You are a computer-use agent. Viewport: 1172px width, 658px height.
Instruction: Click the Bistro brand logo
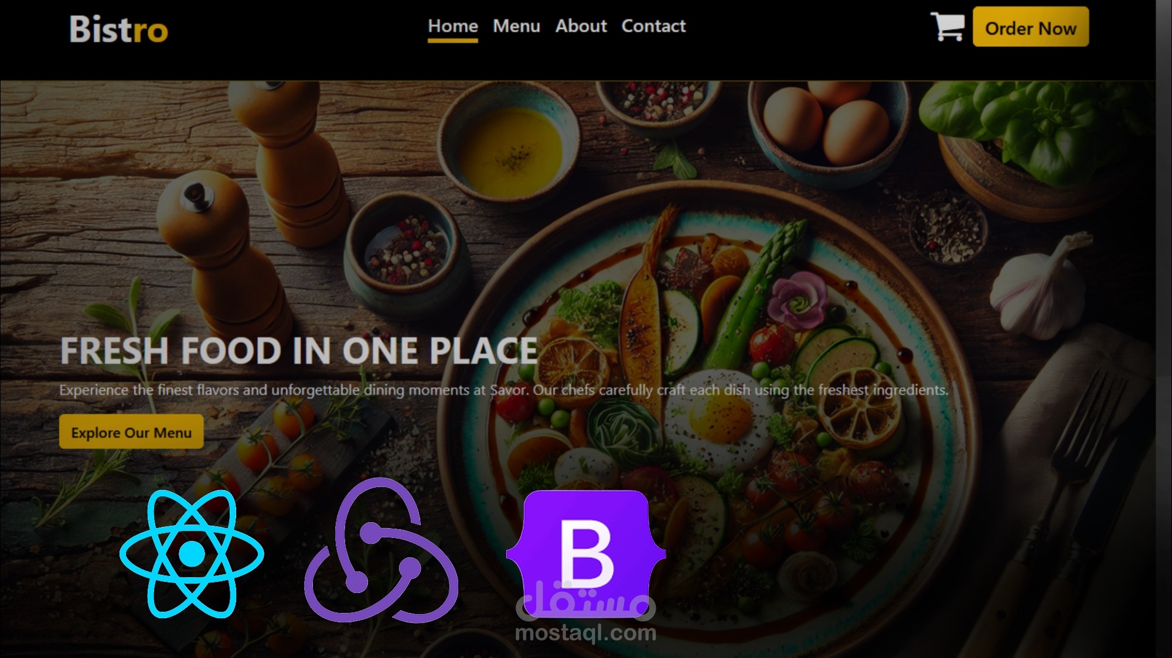pos(118,29)
